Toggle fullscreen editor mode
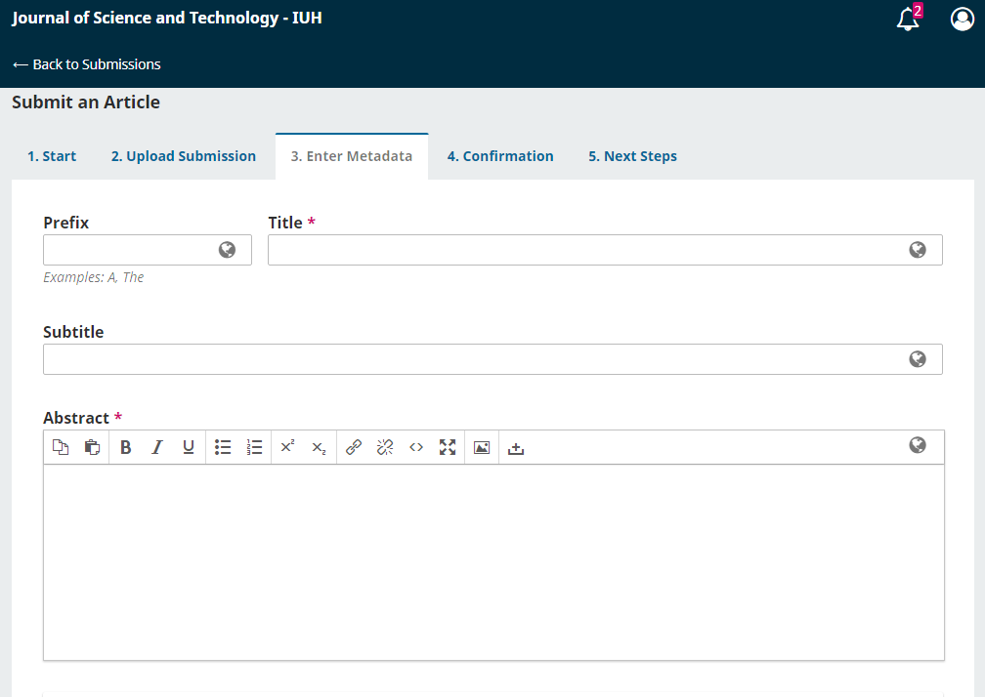The image size is (985, 697). [448, 447]
